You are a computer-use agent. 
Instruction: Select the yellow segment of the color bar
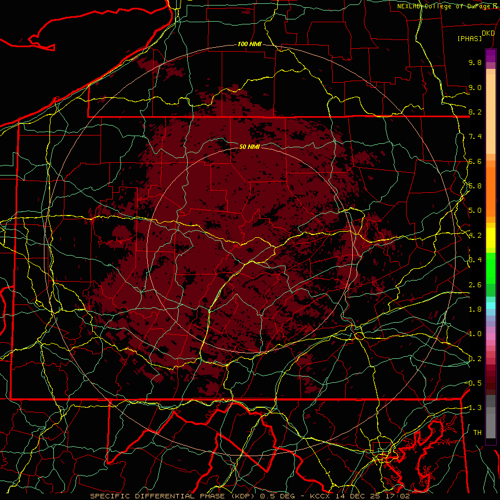click(x=491, y=238)
